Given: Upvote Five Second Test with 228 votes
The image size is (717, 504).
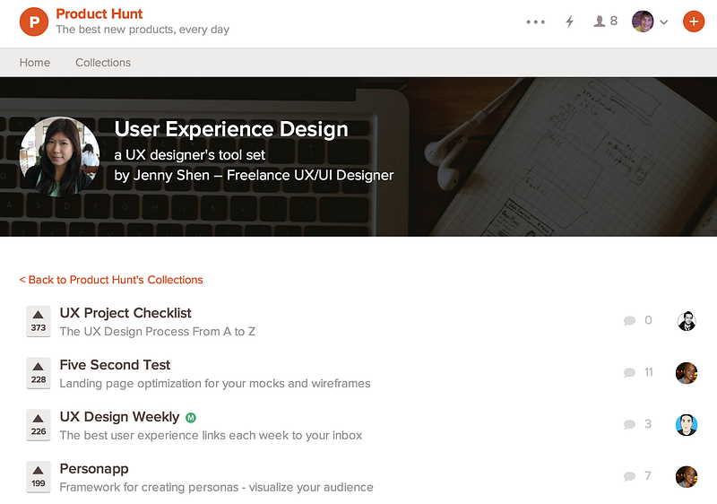Looking at the screenshot, I should pos(39,373).
